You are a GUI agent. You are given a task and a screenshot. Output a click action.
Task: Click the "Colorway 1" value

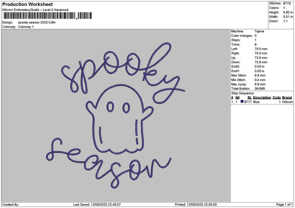pyautogui.click(x=26, y=27)
